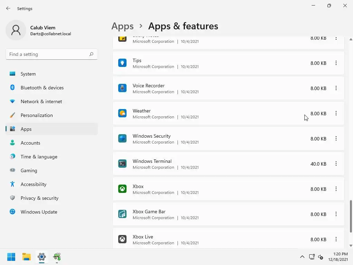Navigate back to Apps breadcrumb
The width and height of the screenshot is (353, 265).
122,26
